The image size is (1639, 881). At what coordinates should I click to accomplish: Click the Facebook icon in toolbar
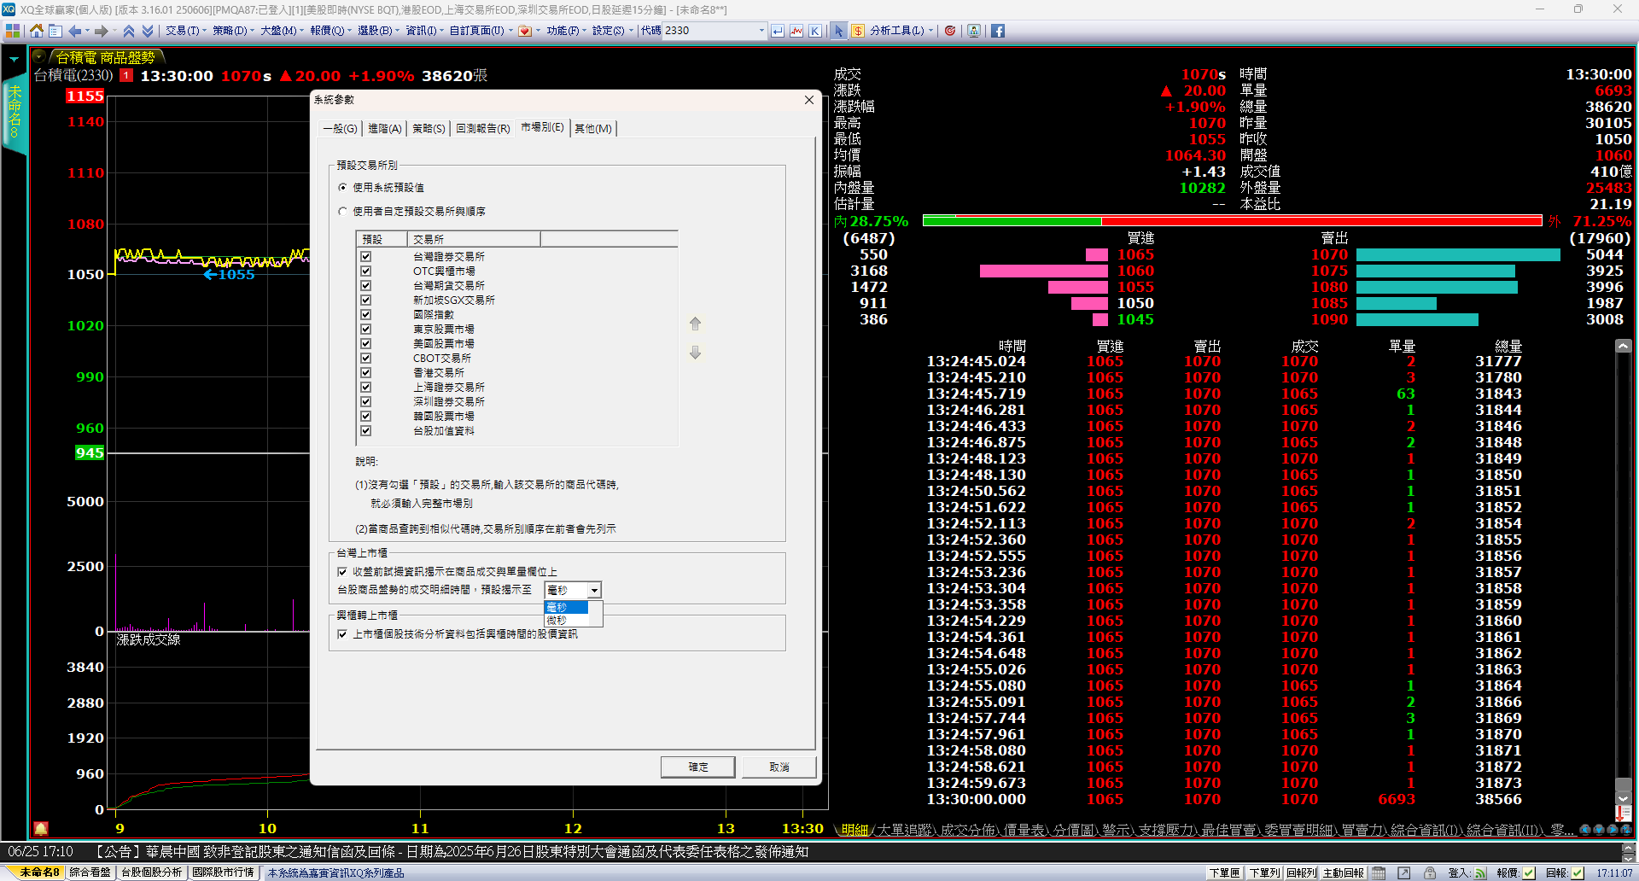997,31
